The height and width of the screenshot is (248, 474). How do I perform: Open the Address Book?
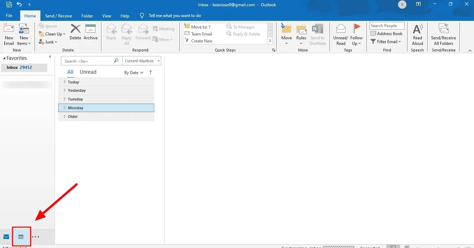[x=386, y=33]
